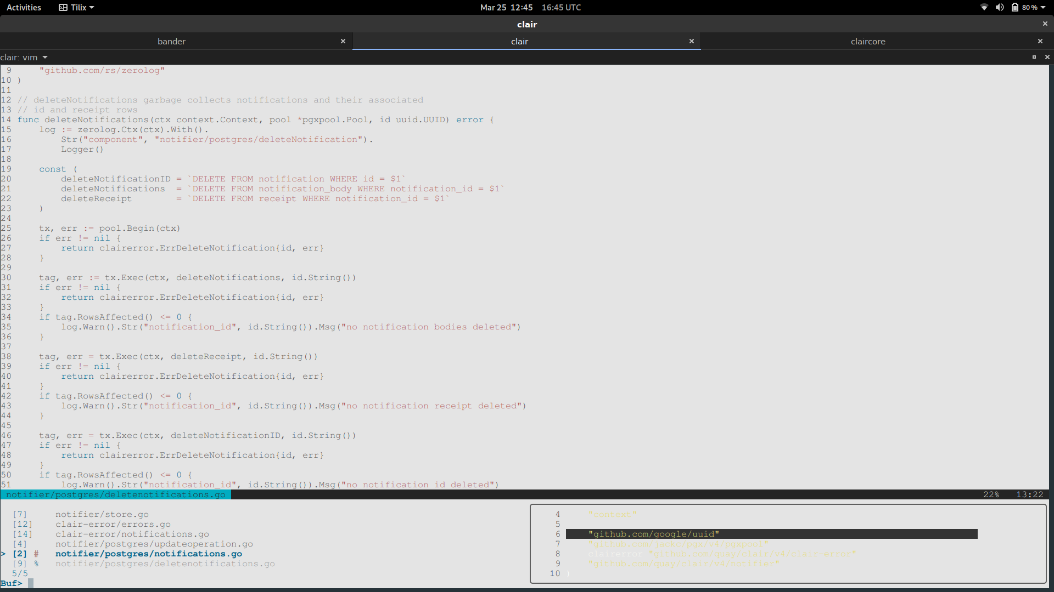
Task: Close the current terminal pane with the x icon
Action: pos(1047,57)
